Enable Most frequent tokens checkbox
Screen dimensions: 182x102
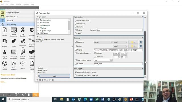pos(76,60)
